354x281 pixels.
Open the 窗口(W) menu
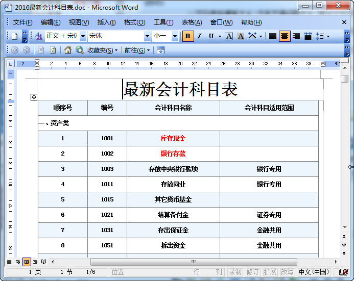221,22
